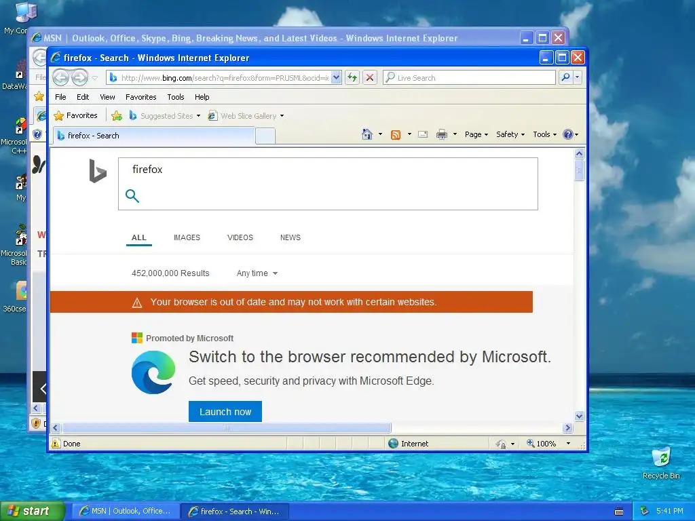Image resolution: width=695 pixels, height=521 pixels.
Task: Expand the address bar URL dropdown
Action: click(x=336, y=77)
